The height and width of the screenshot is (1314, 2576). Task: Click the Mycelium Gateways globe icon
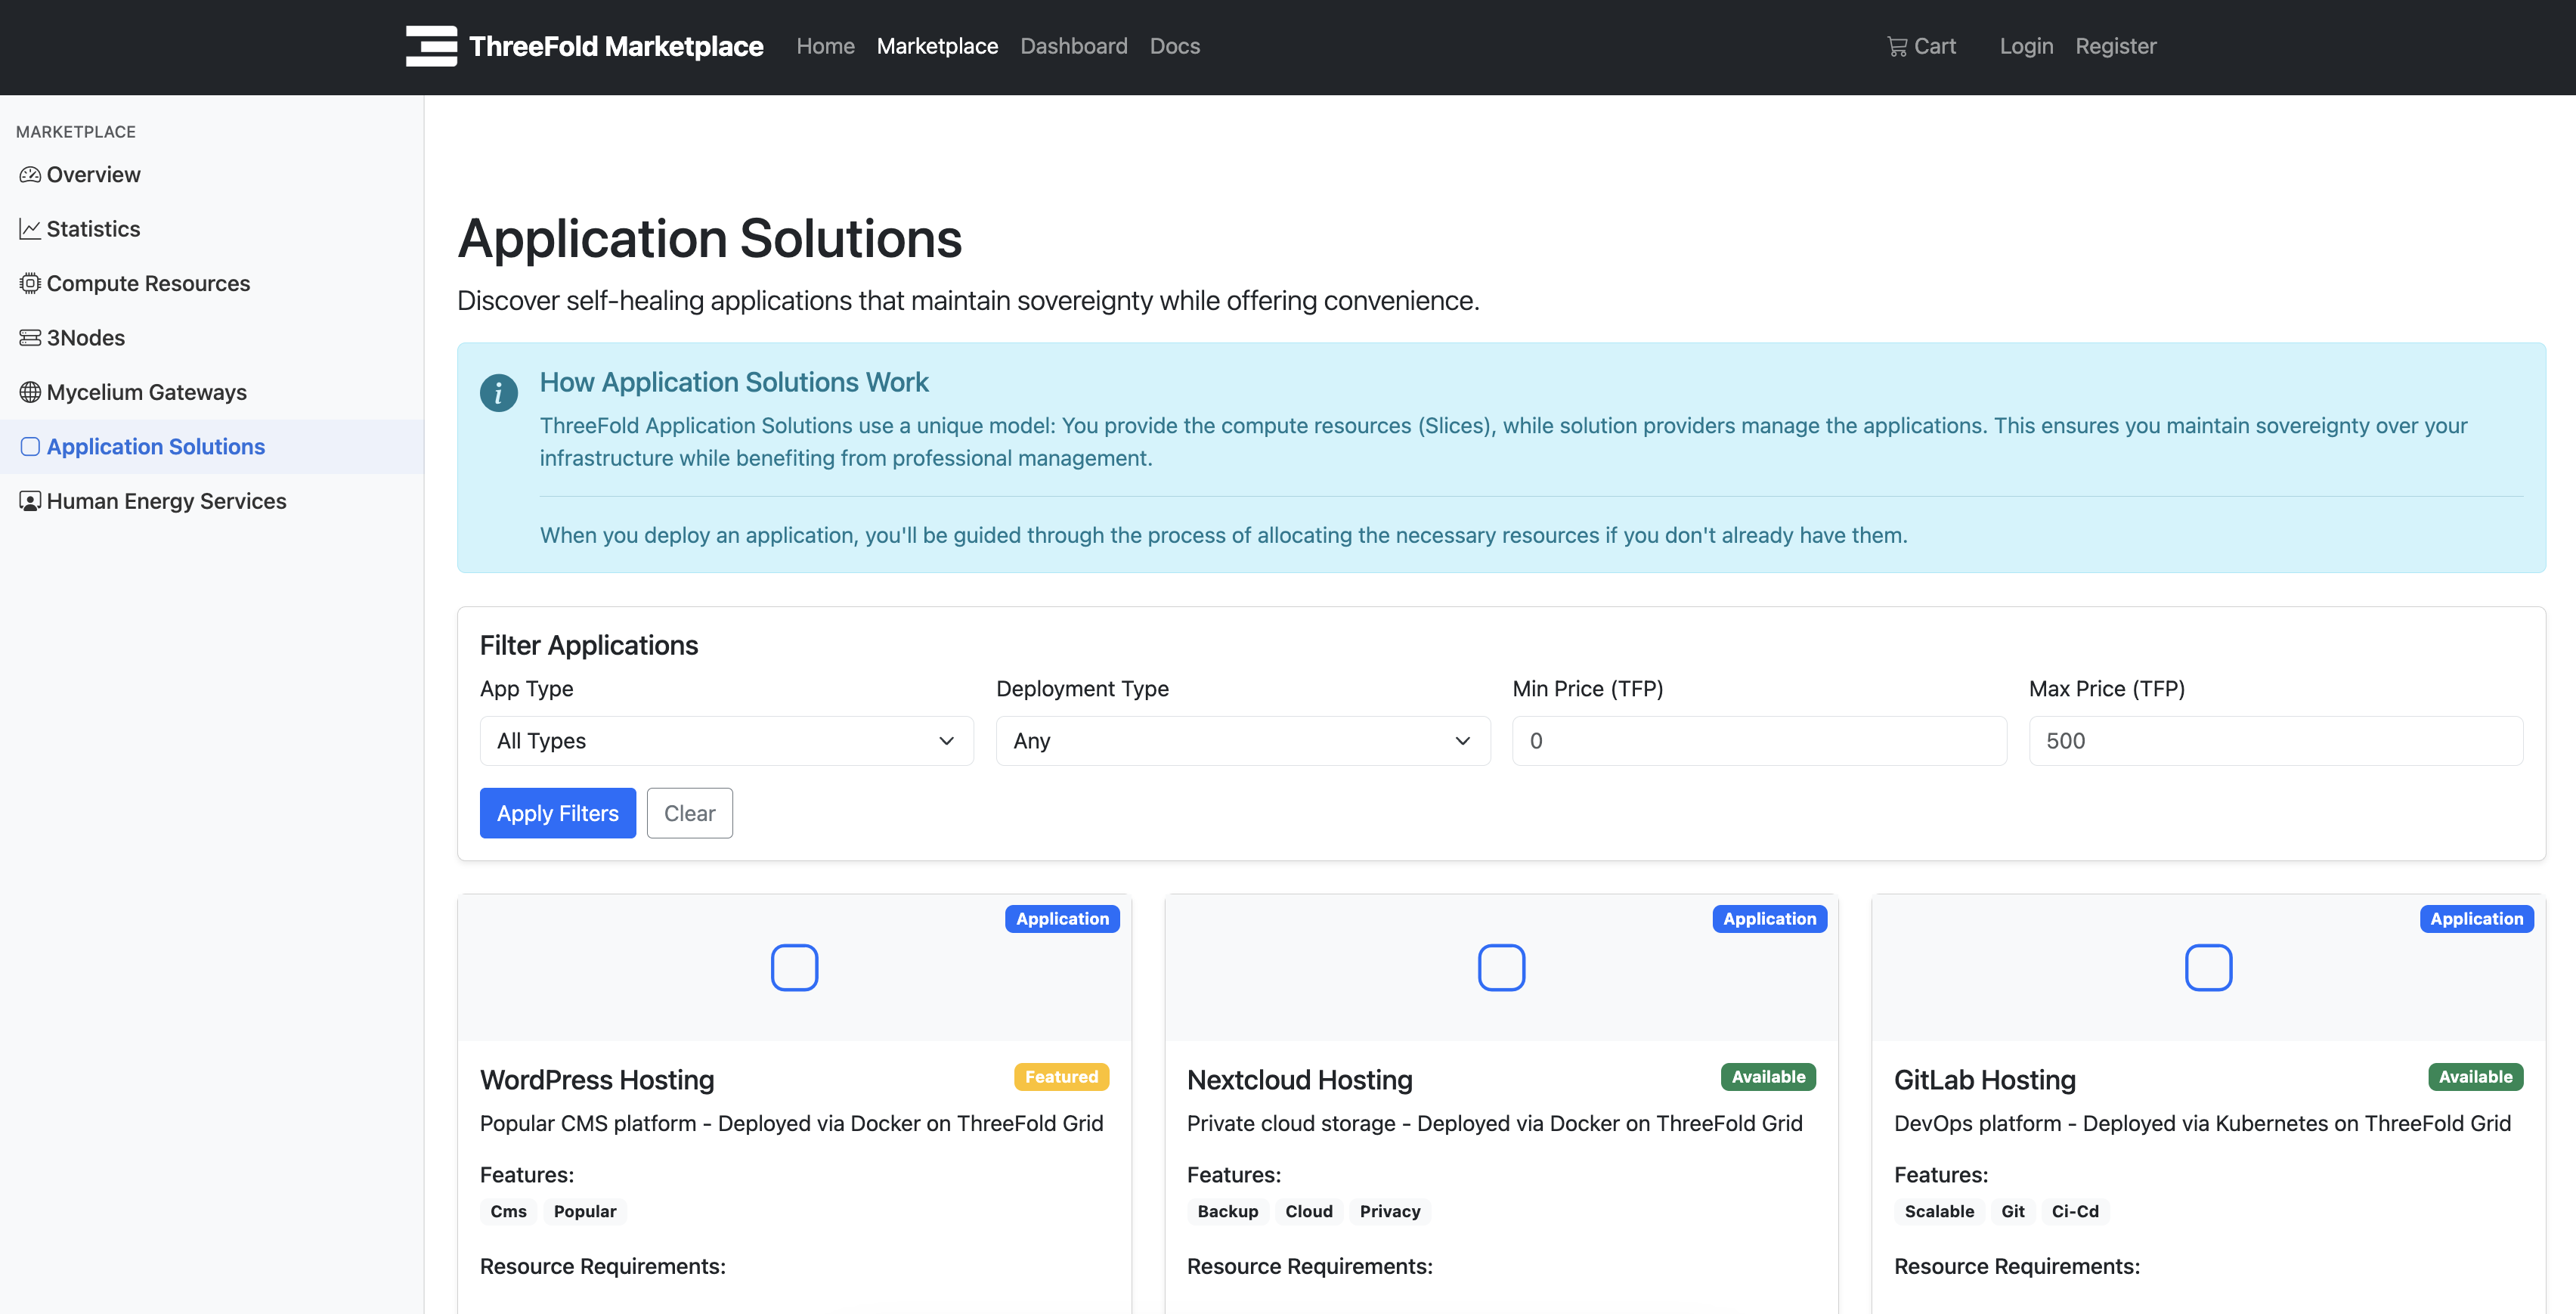coord(30,392)
